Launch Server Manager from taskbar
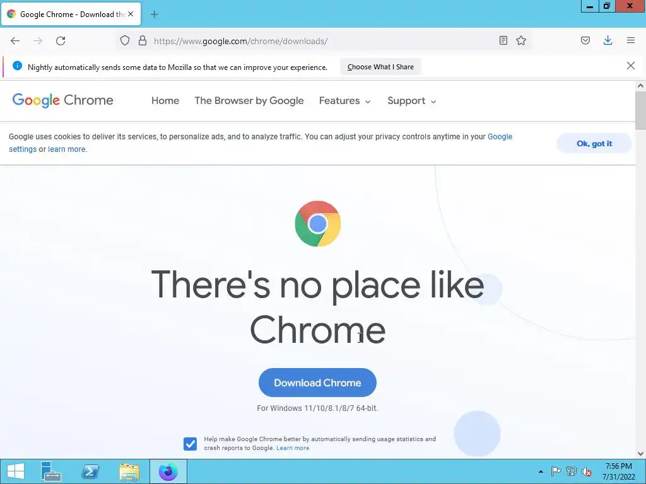Viewport: 646px width, 484px height. point(51,471)
